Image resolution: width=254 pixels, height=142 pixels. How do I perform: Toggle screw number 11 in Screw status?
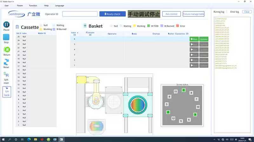pyautogui.click(x=176, y=92)
